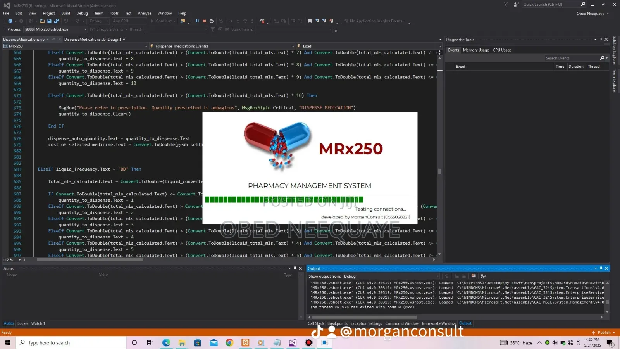Open the Exception Settings tab

[366, 323]
